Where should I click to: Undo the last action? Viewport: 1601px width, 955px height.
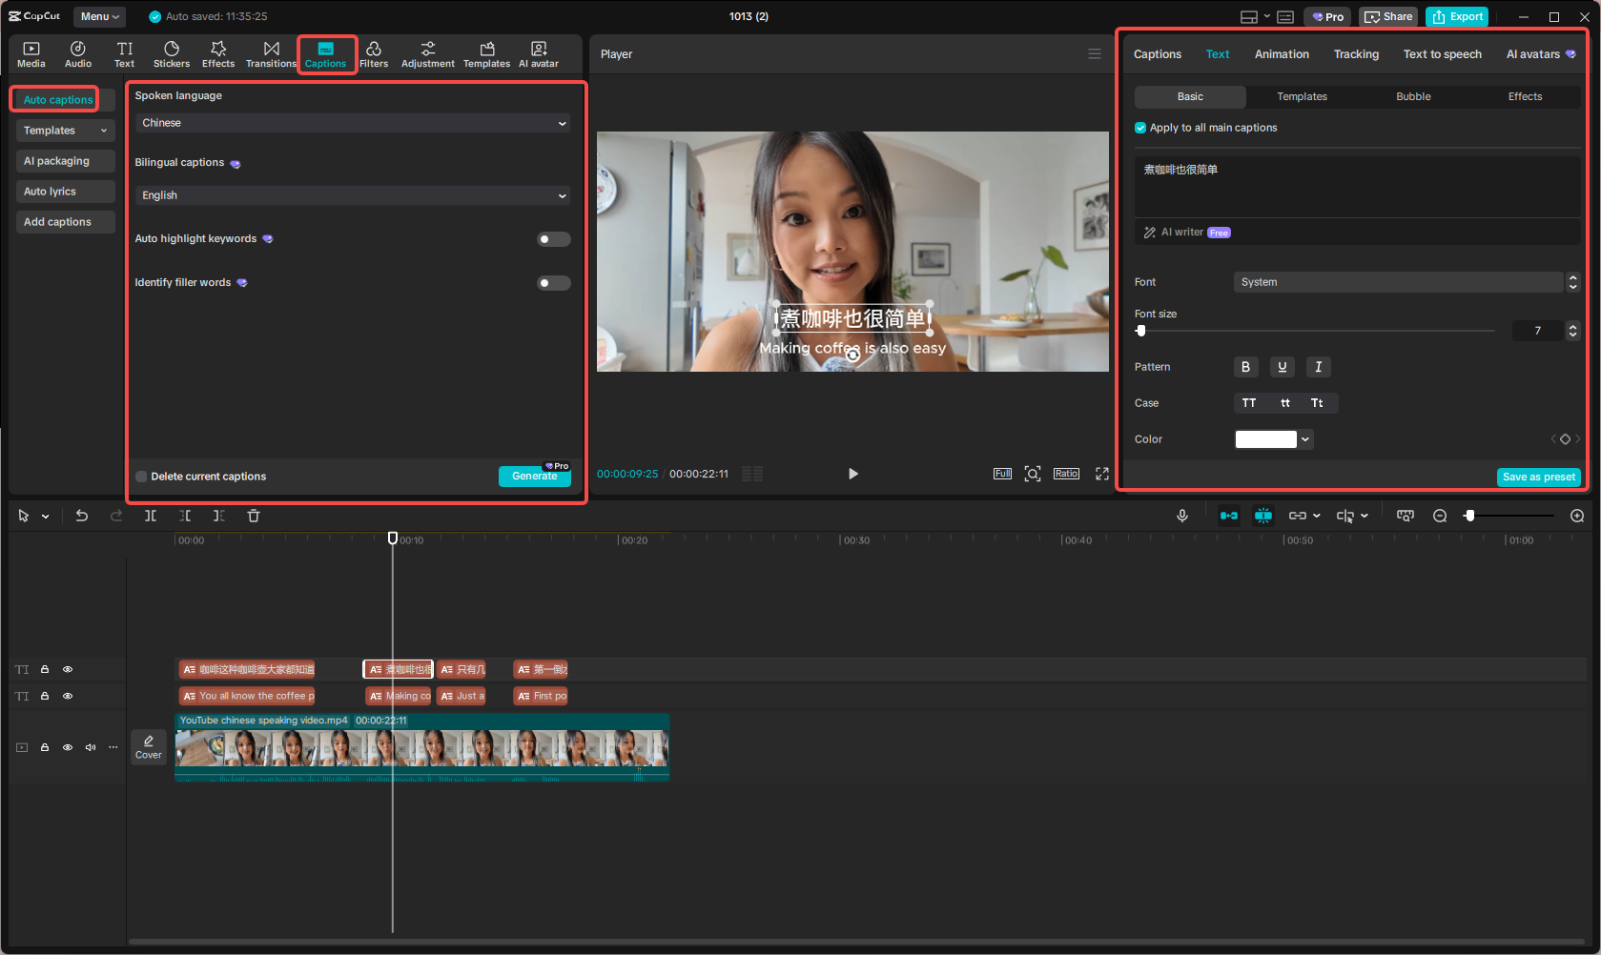tap(82, 516)
